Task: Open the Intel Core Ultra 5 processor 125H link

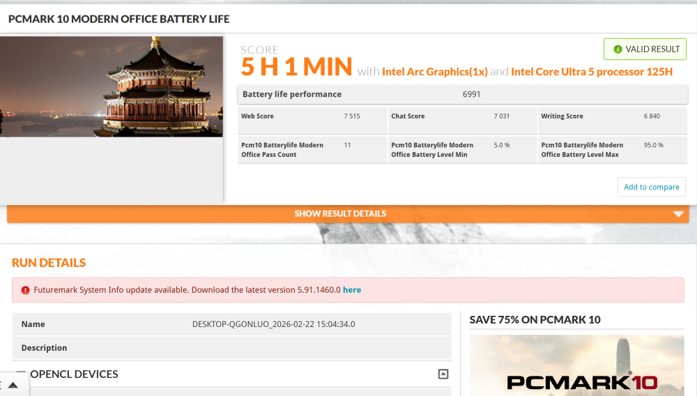Action: coord(592,72)
